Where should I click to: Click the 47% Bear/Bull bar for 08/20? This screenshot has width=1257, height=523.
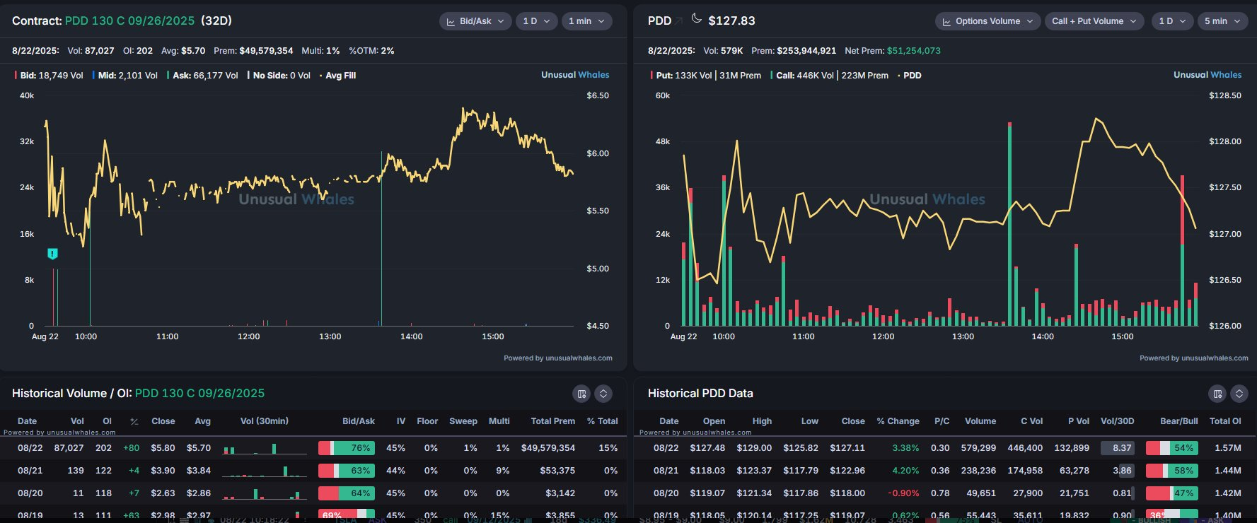click(1172, 493)
